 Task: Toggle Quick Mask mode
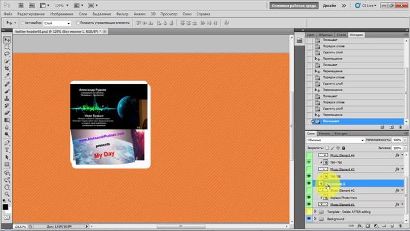[6, 218]
